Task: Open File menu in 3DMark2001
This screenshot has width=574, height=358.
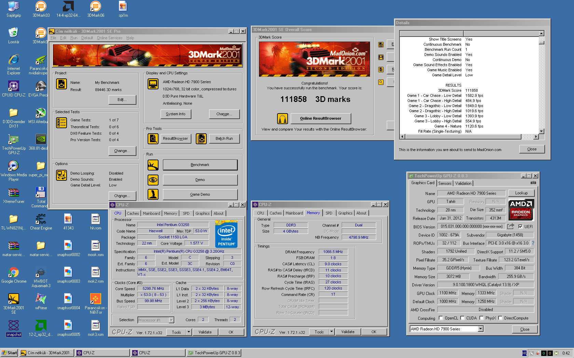Action: point(53,38)
